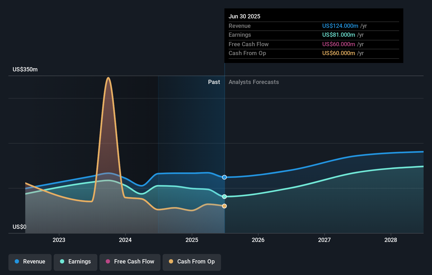Select the blue Revenue data point marker
The image size is (432, 275).
pos(224,177)
